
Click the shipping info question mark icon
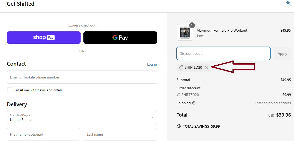194,103
